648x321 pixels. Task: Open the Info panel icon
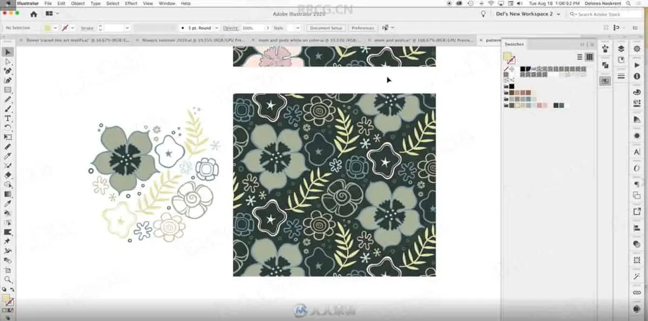637,76
